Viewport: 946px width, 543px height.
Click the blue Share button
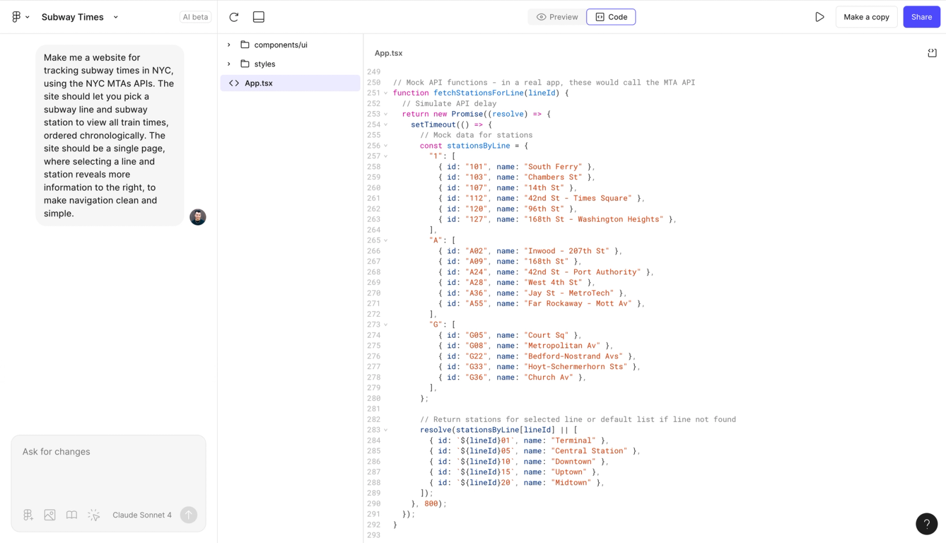click(x=921, y=17)
